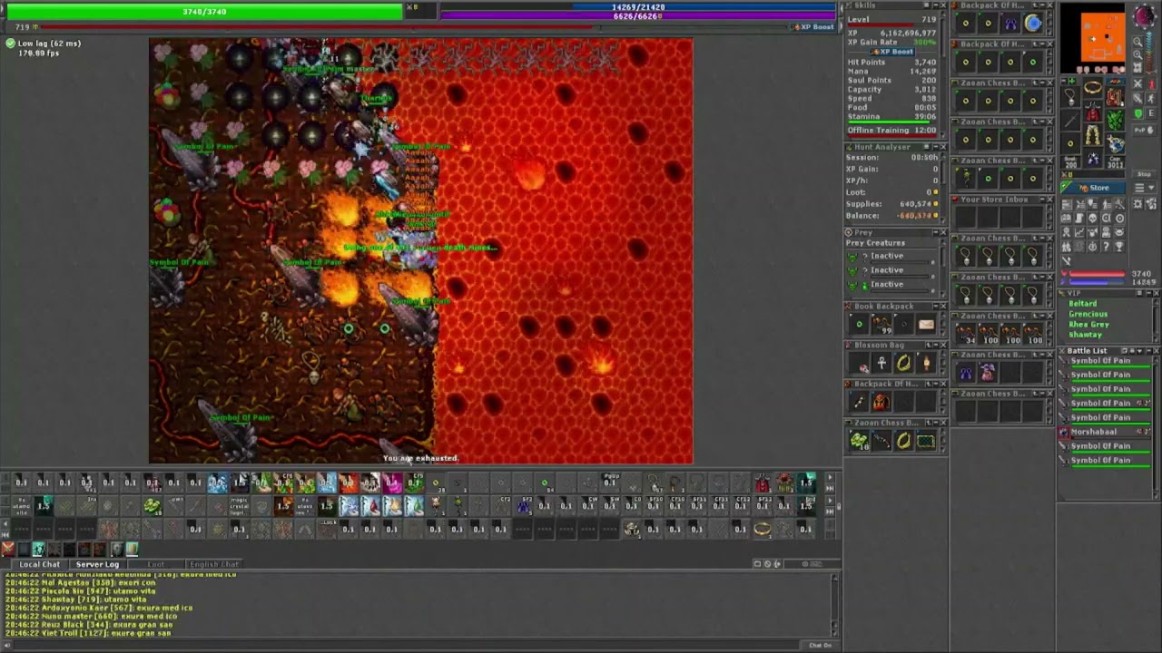Click the green Stamina bar in Skills
This screenshot has width=1162, height=653.
click(890, 122)
